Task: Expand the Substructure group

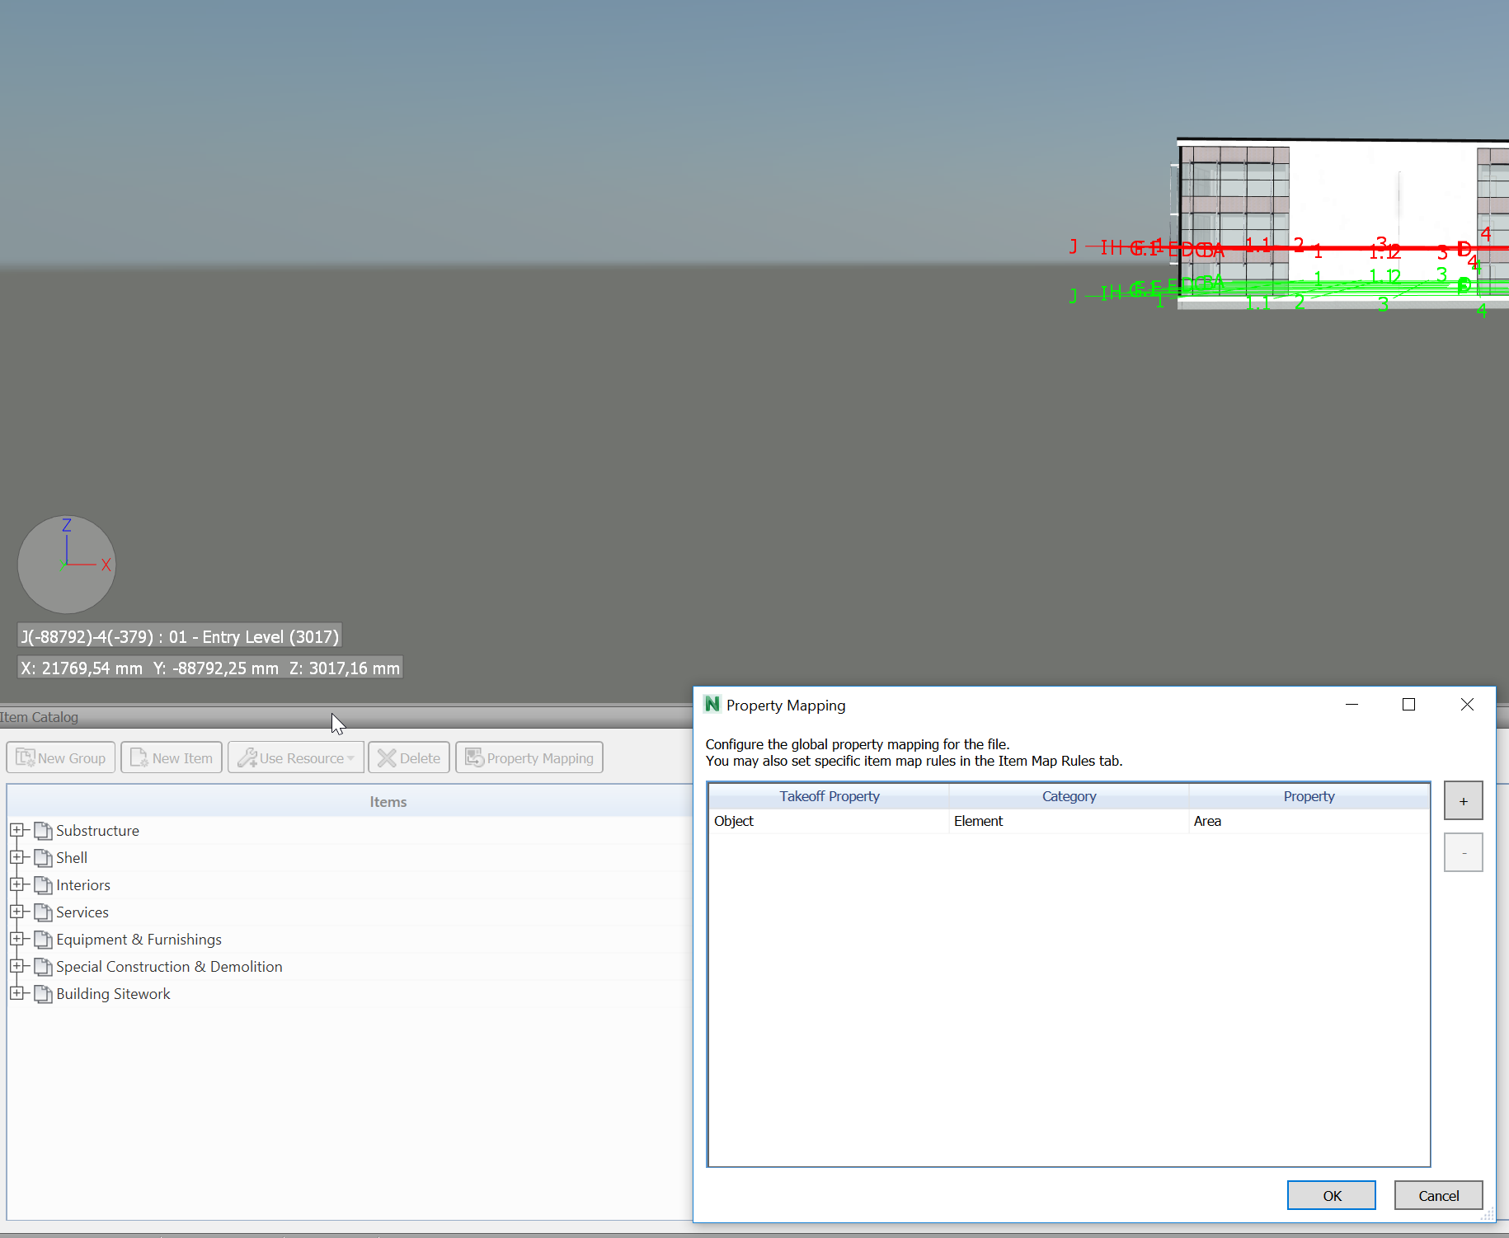Action: (18, 830)
